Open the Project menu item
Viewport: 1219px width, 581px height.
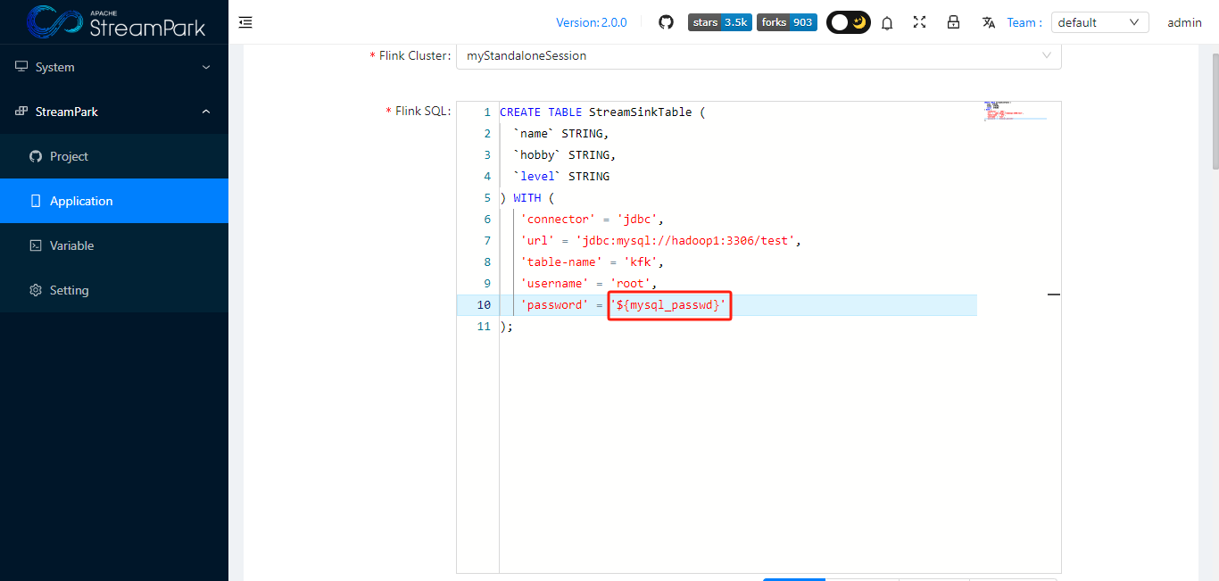70,156
